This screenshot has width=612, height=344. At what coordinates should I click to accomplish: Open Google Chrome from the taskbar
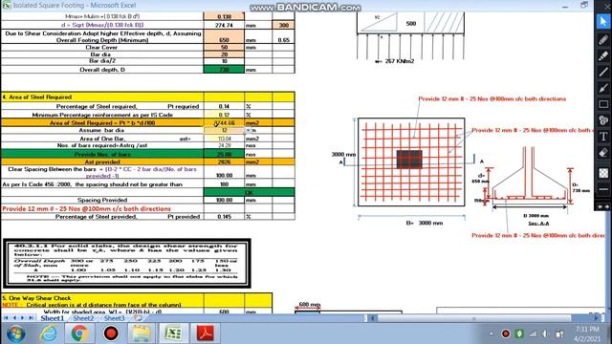click(79, 333)
